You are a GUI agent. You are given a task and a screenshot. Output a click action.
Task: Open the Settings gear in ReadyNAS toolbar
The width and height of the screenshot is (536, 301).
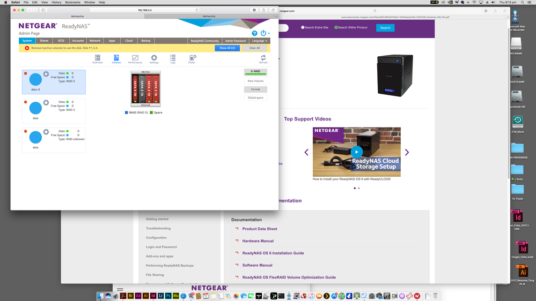(154, 58)
